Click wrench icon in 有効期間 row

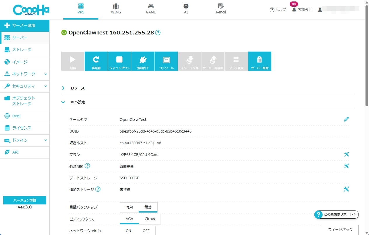346,166
